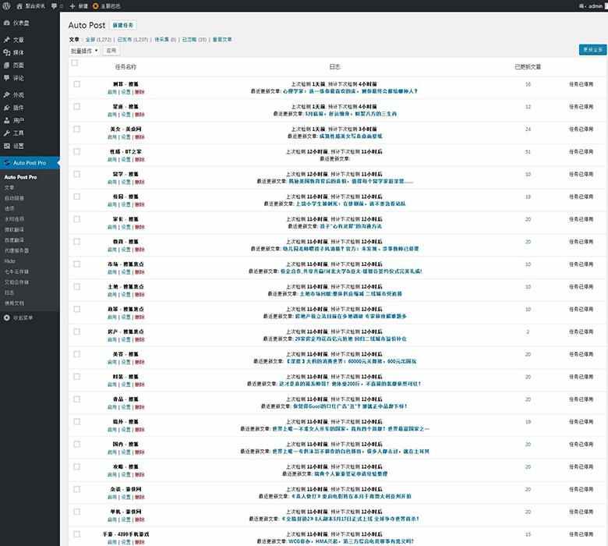Image resolution: width=608 pixels, height=546 pixels.
Task: Open the Flickr submenu item
Action: coord(10,261)
